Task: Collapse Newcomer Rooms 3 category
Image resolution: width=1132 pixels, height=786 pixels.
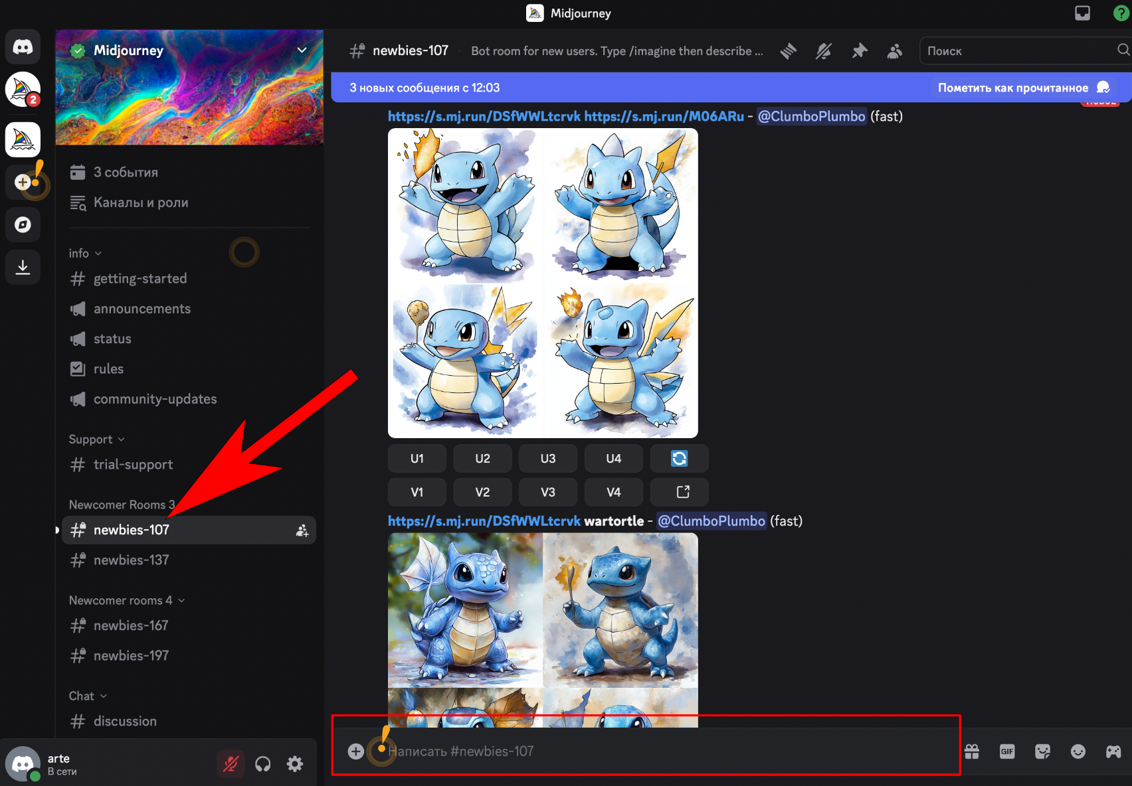Action: point(122,505)
